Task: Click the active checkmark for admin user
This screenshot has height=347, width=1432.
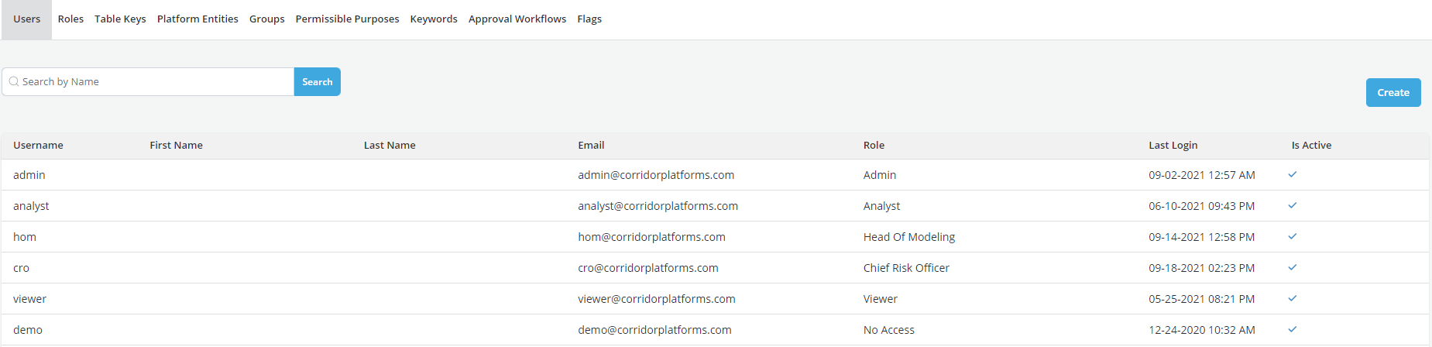Action: 1292,174
